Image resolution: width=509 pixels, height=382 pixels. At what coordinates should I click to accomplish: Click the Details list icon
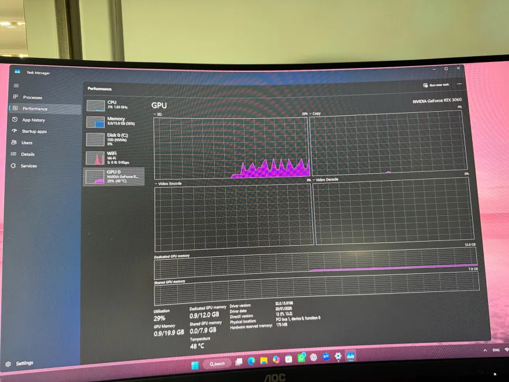(13, 154)
